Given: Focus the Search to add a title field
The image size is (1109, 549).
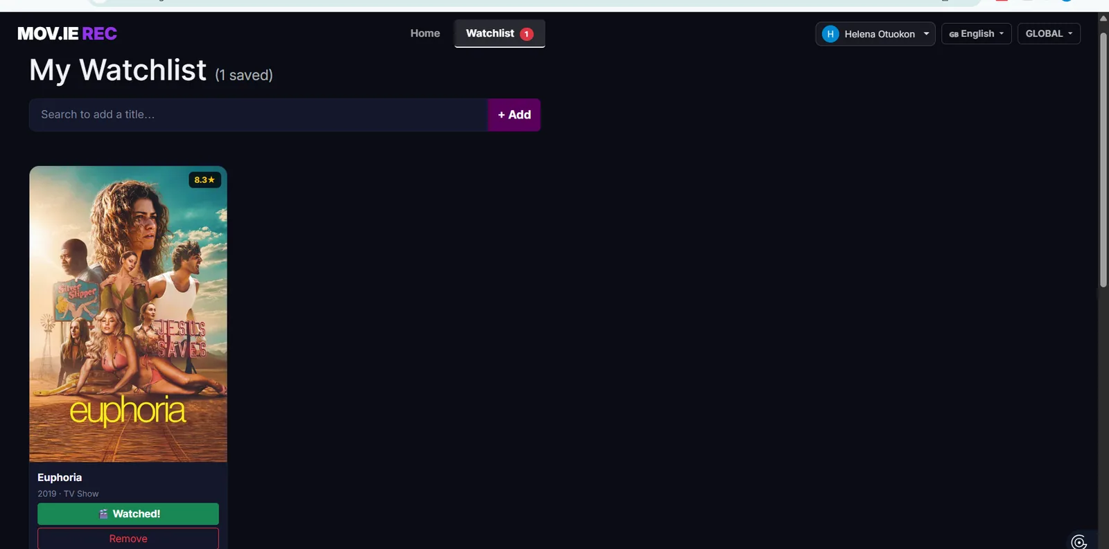Looking at the screenshot, I should click(259, 115).
